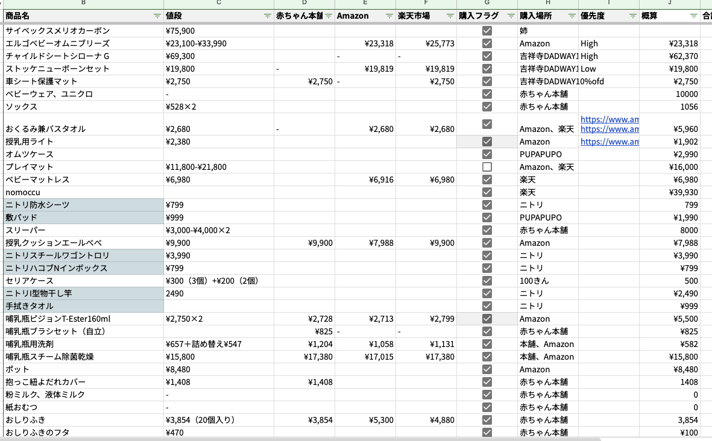712x441 pixels.
Task: Click the ¥657+詰め替え¥547 cell
Action: coord(219,345)
